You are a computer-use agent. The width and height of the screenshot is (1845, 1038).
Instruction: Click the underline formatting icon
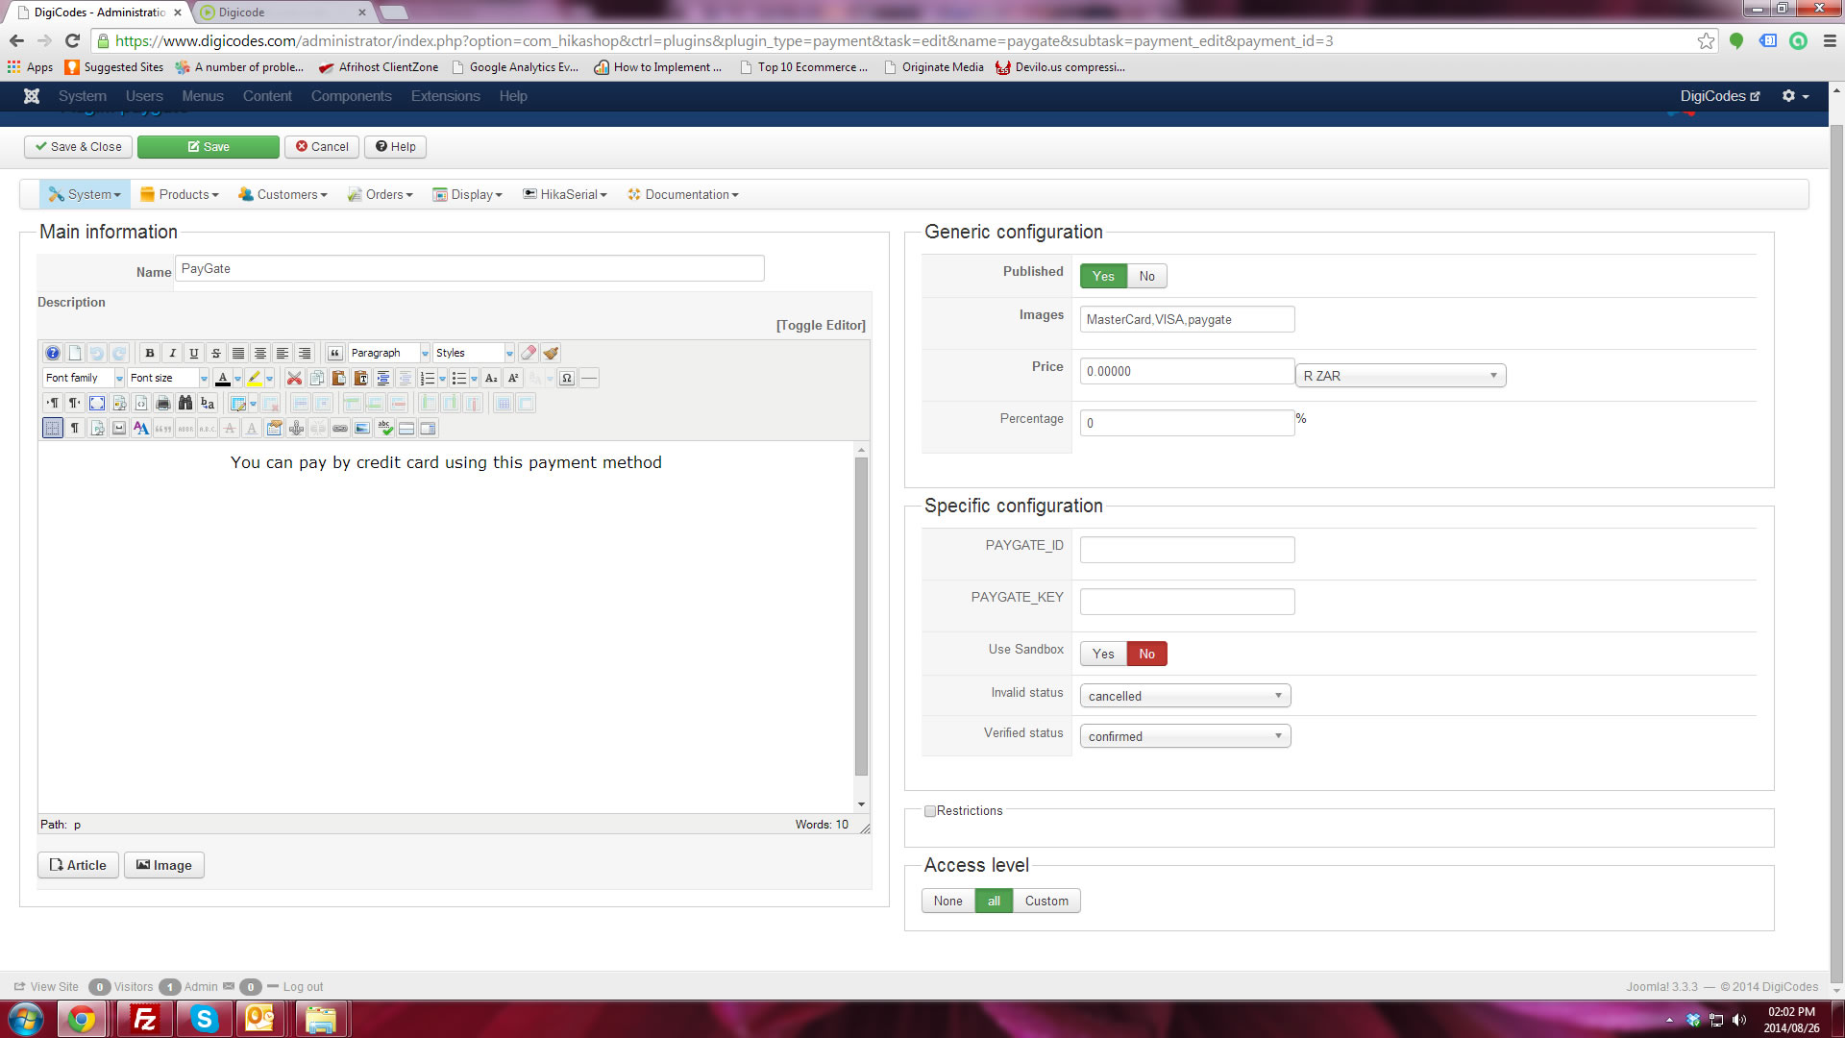point(194,353)
